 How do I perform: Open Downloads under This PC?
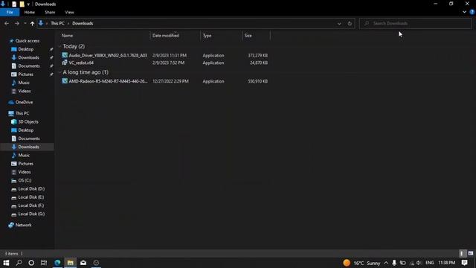[28, 147]
